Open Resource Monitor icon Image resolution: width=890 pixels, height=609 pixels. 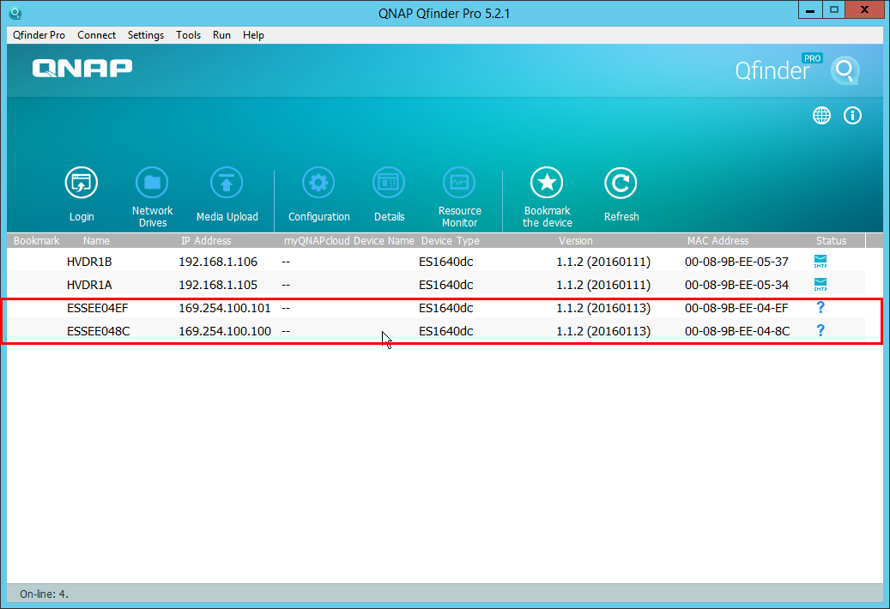459,184
